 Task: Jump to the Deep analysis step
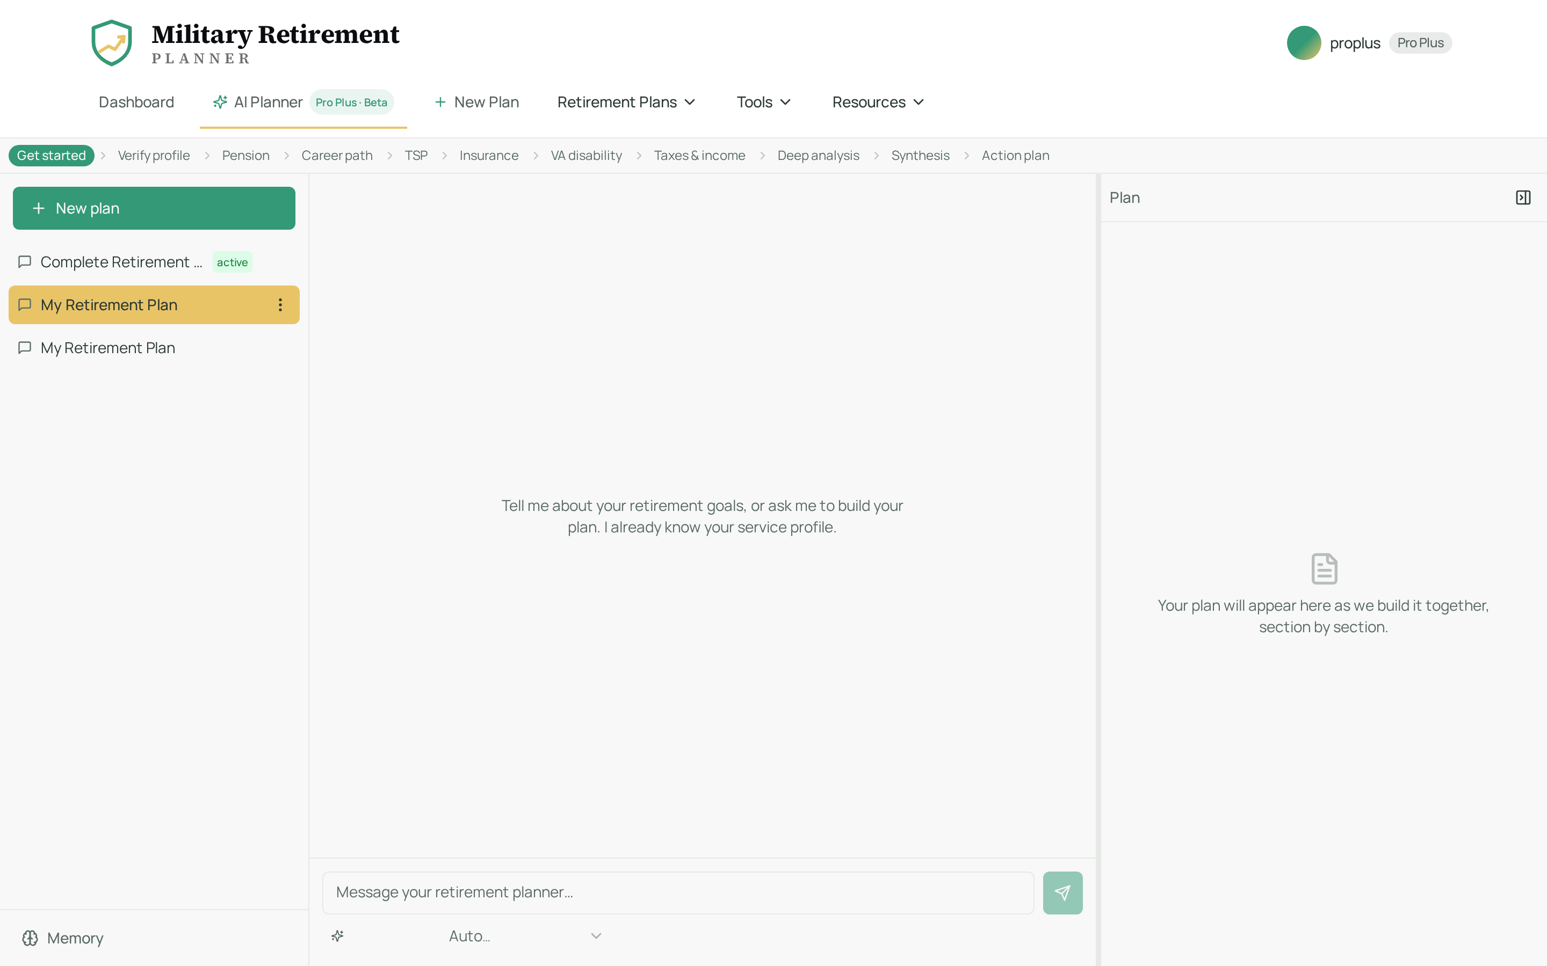click(818, 155)
